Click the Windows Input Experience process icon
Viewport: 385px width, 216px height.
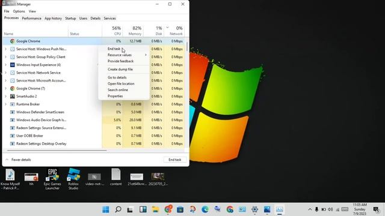(12, 65)
